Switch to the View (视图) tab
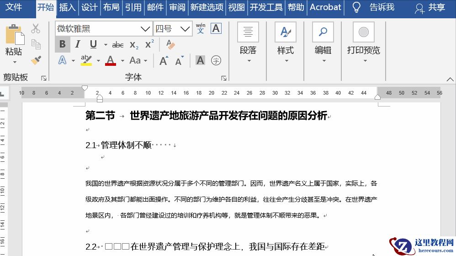 point(236,7)
